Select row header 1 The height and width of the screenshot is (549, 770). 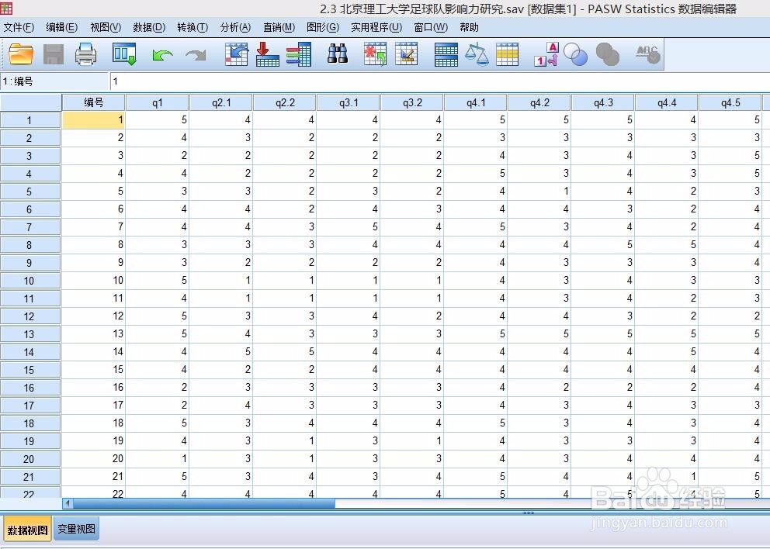30,120
